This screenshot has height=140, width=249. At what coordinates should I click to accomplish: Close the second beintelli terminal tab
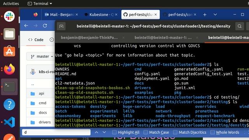(197, 38)
